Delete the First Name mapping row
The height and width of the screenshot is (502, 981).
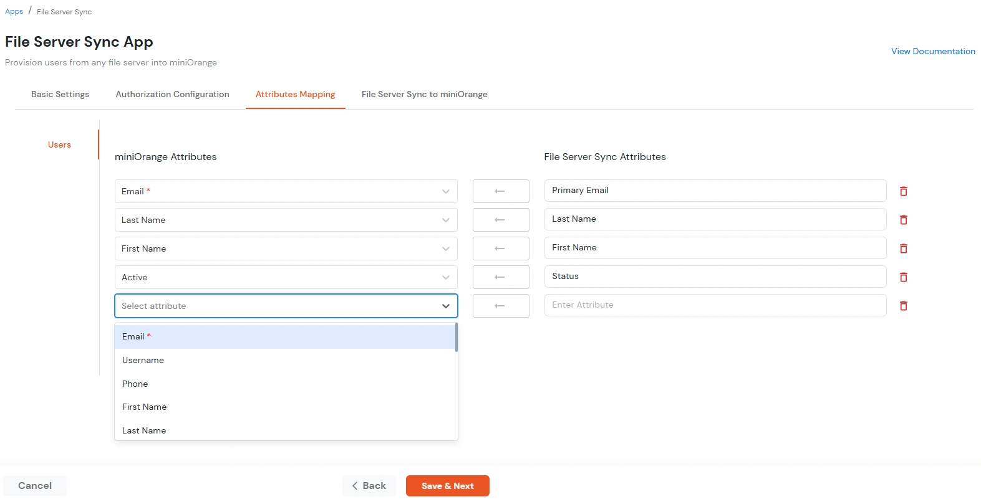click(903, 249)
